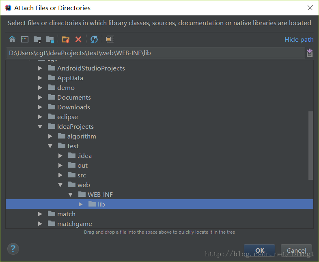Collapse the web folder arrow
319x262 pixels.
click(60, 185)
